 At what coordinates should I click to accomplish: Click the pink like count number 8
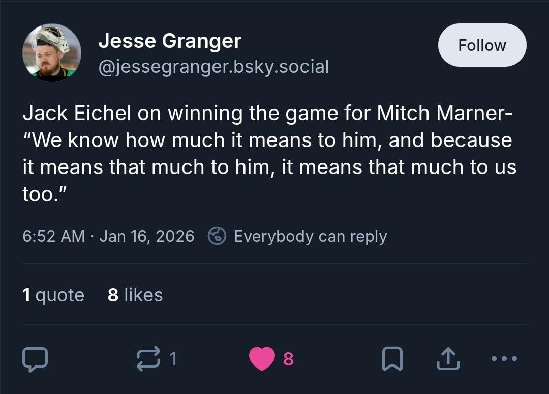tap(288, 359)
